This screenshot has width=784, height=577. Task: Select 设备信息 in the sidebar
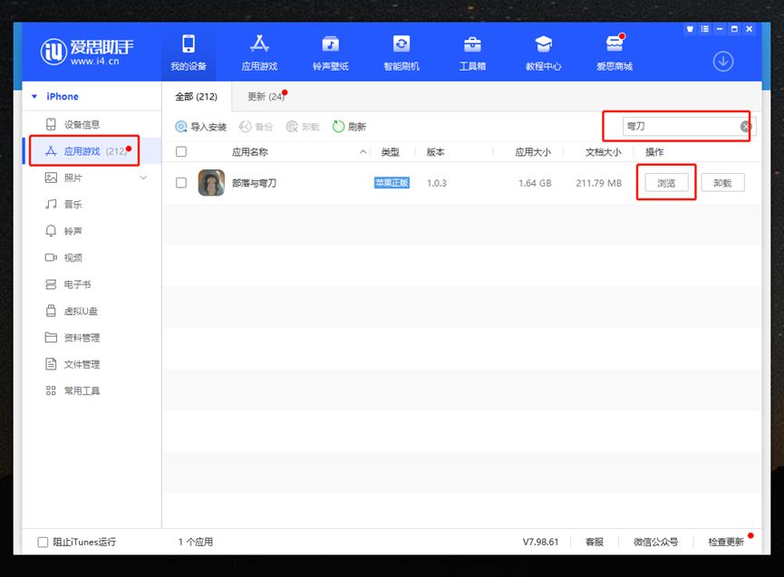click(82, 124)
